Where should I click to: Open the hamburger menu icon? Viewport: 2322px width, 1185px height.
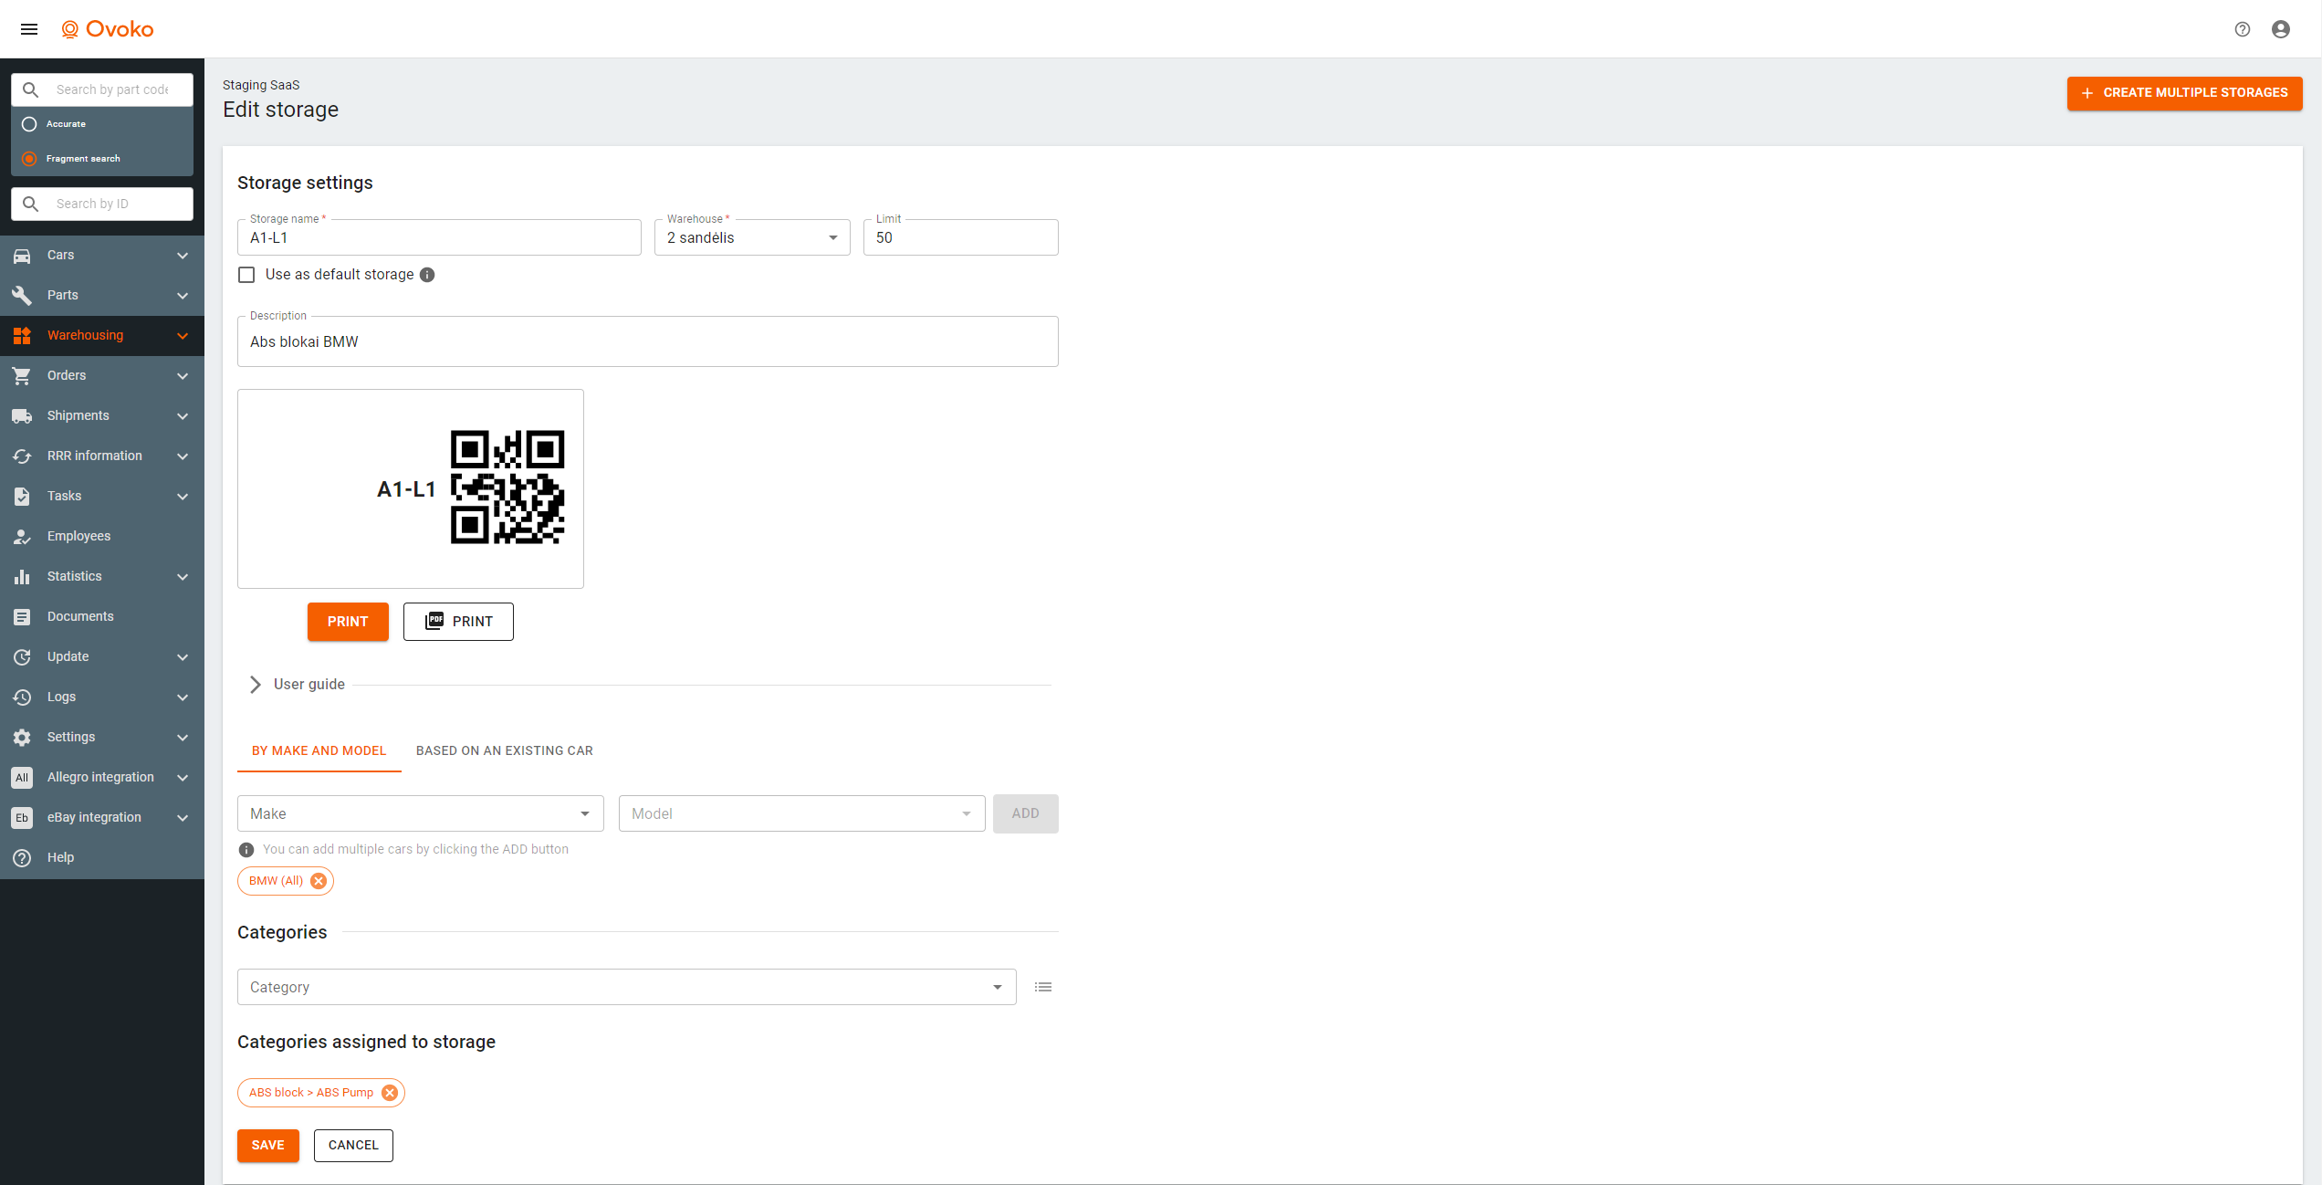(29, 29)
